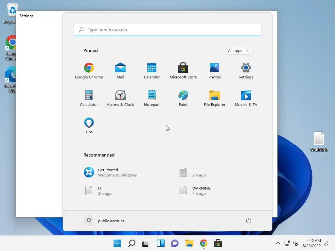The image size is (335, 251).
Task: Launch the Photos app
Action: [215, 71]
